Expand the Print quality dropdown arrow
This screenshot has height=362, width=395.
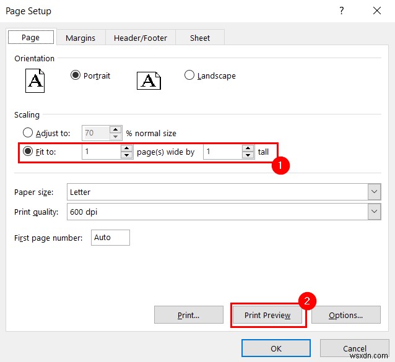(x=374, y=212)
